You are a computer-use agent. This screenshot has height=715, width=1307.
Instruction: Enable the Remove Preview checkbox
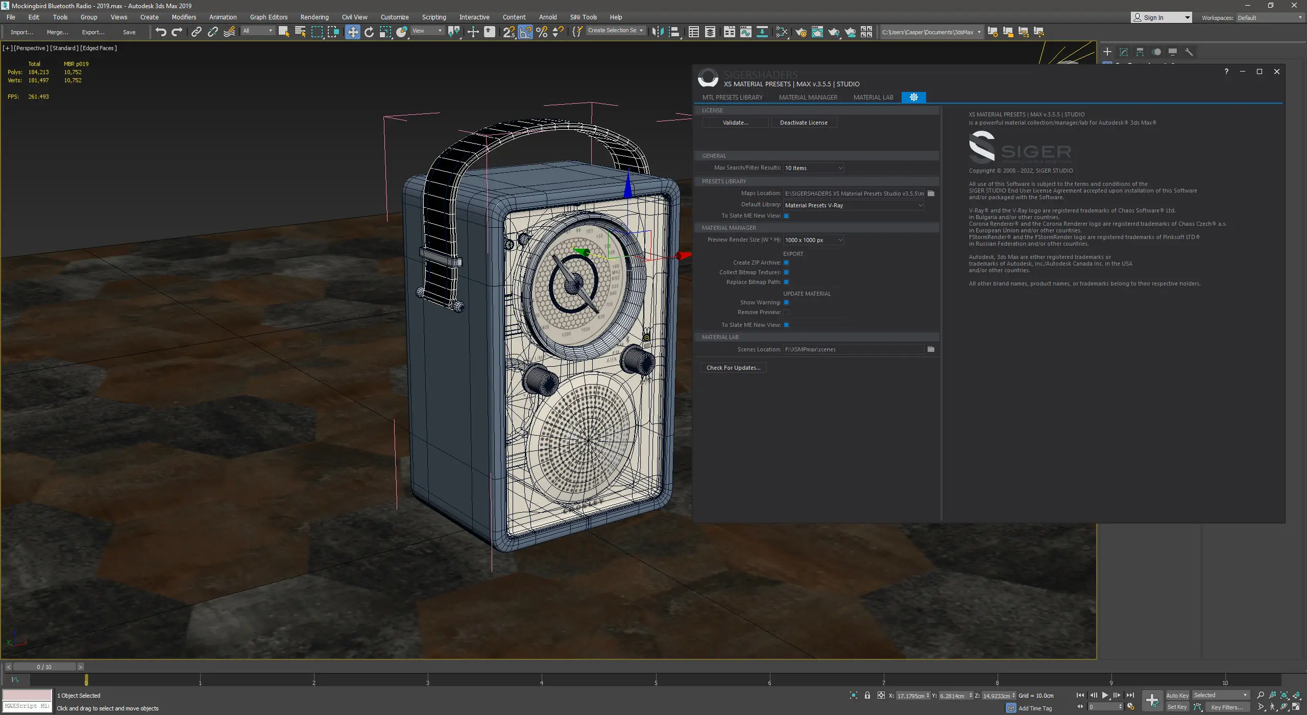pyautogui.click(x=786, y=312)
